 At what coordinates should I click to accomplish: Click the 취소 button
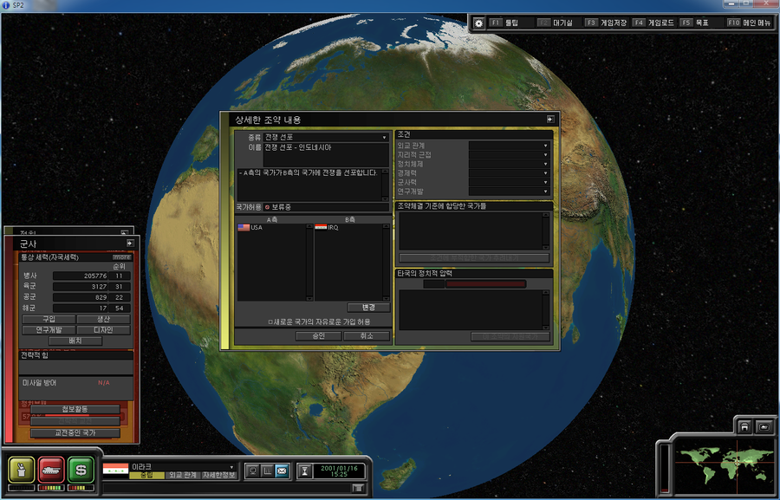(x=366, y=336)
